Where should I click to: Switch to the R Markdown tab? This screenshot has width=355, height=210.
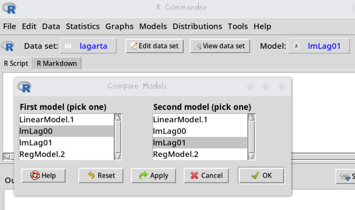tap(57, 63)
